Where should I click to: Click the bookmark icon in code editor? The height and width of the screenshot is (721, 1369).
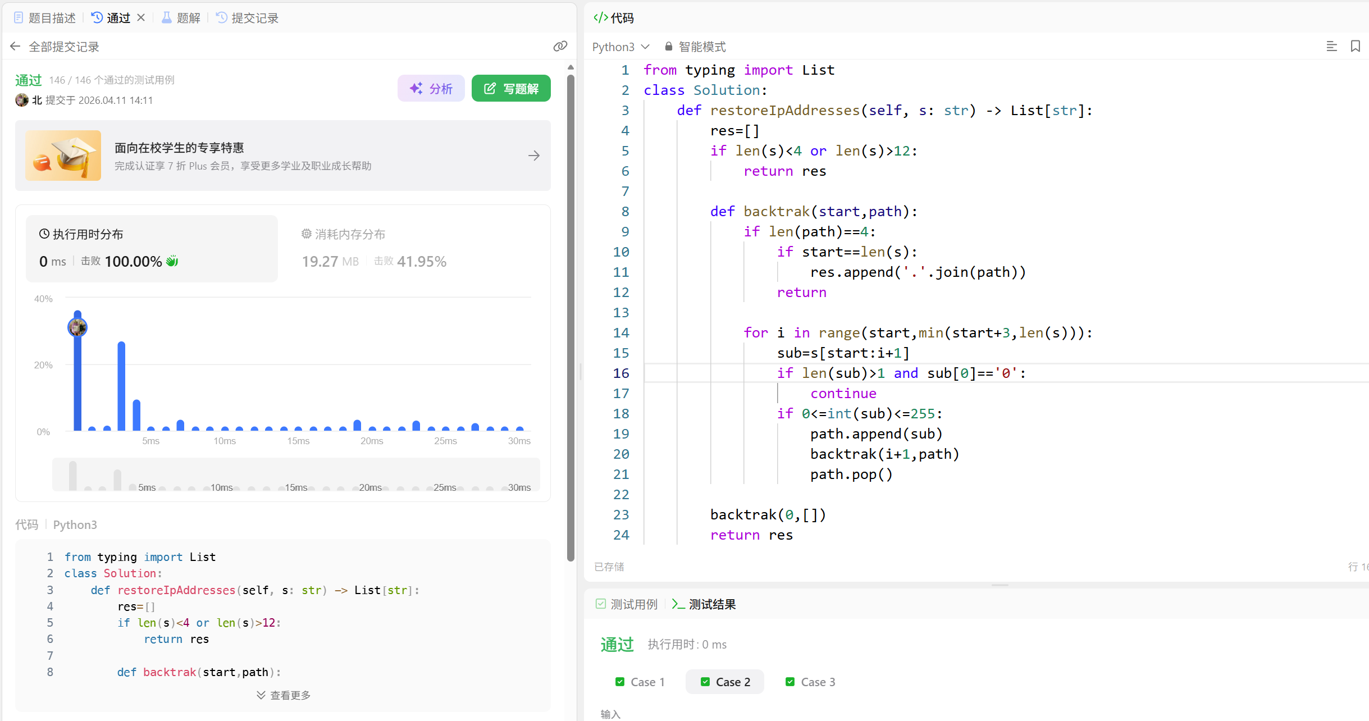pyautogui.click(x=1356, y=47)
